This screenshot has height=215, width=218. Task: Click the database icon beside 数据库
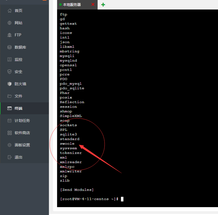pyautogui.click(x=10, y=47)
